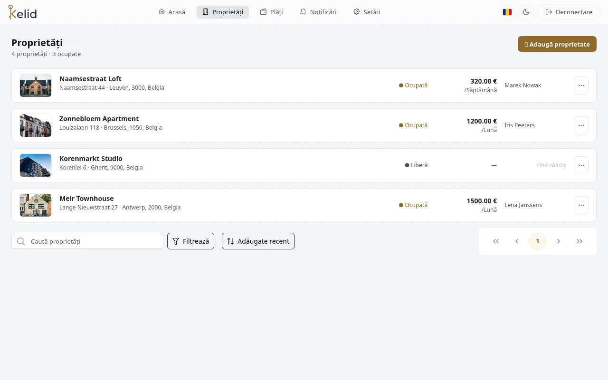The image size is (608, 380).
Task: Select page 1 in pagination
Action: 538,241
